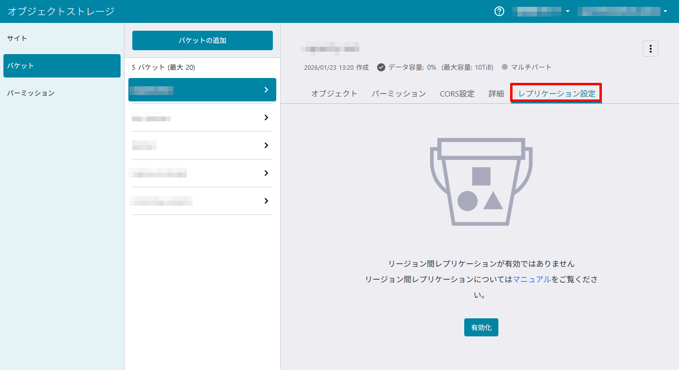The width and height of the screenshot is (679, 370).
Task: Switch to the CORS設定 tab
Action: [457, 94]
